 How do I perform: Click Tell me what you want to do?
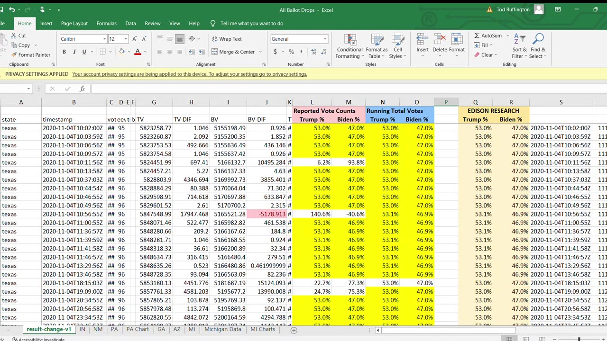(252, 23)
